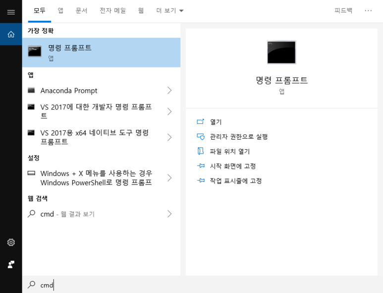Select the 명령 프롬프트 best match result
The height and width of the screenshot is (293, 383).
coord(102,52)
